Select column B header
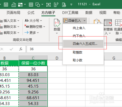 click(9, 58)
